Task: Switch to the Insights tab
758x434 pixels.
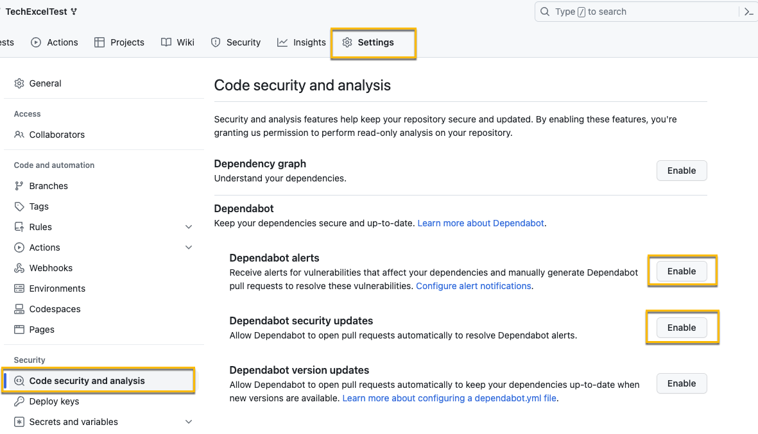Action: coord(302,42)
